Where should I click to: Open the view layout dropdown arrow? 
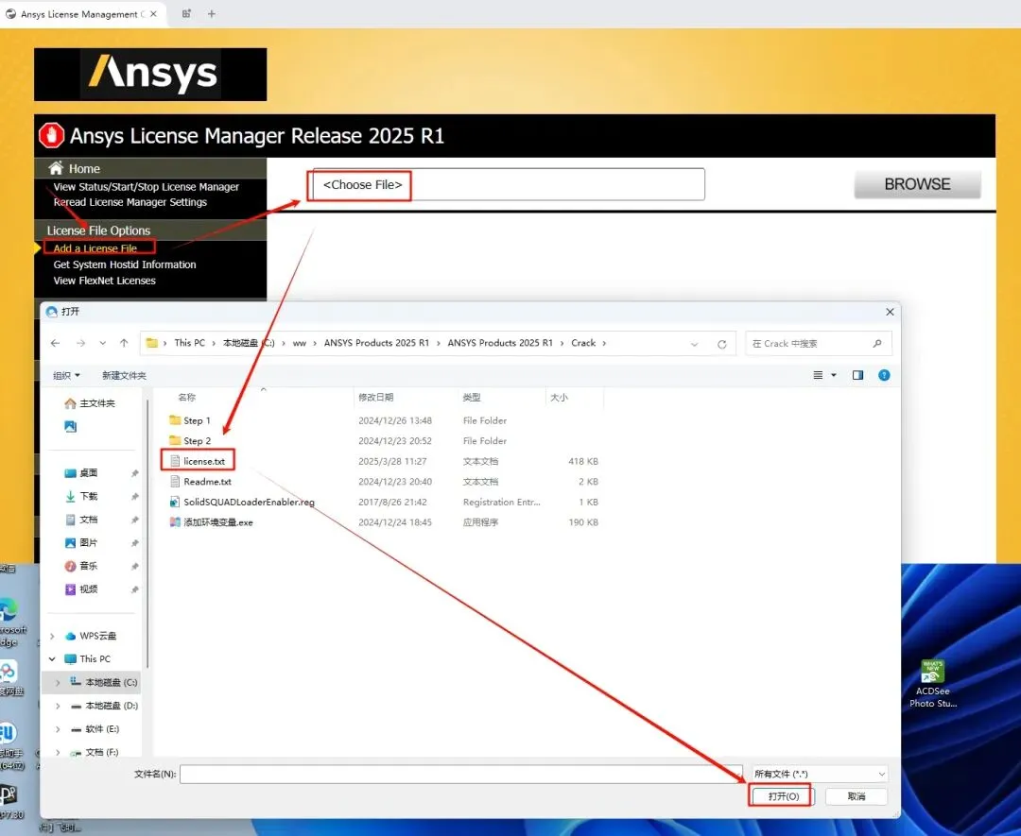834,375
